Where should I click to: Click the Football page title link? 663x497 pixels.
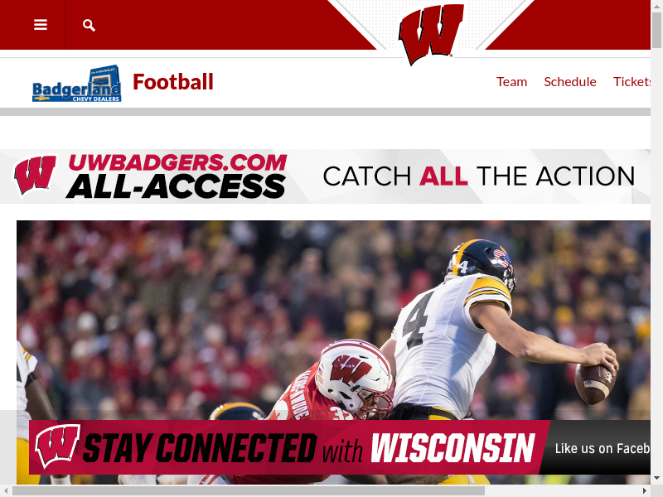coord(173,82)
